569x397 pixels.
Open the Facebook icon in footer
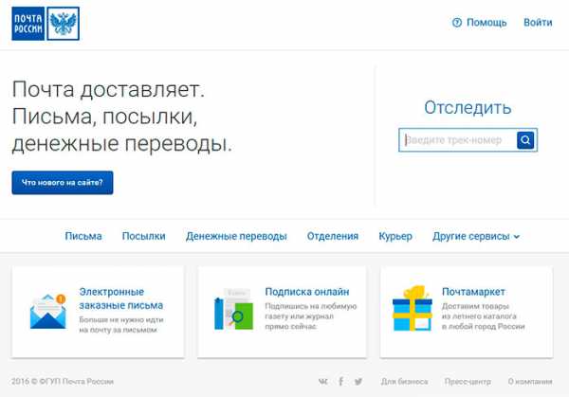340,382
